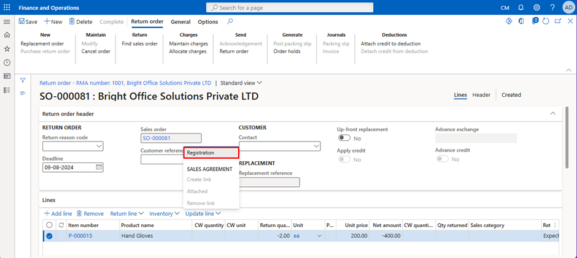The height and width of the screenshot is (258, 577).
Task: Collapse the Return order header section
Action: (x=552, y=113)
